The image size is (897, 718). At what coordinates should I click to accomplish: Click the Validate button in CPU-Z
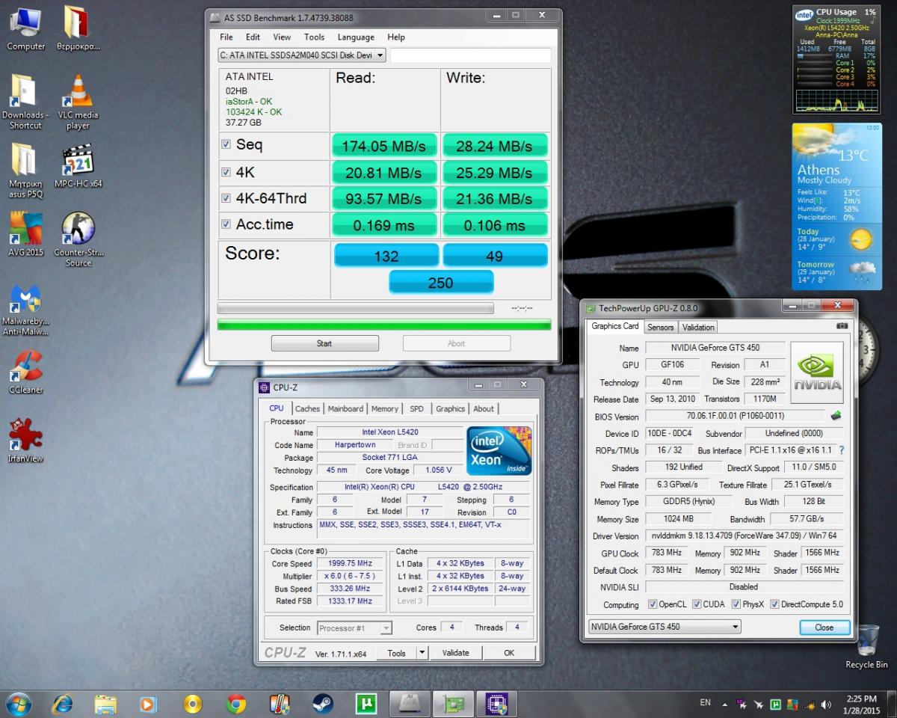pos(455,652)
